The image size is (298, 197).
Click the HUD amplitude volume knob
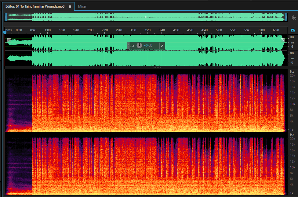coord(139,45)
